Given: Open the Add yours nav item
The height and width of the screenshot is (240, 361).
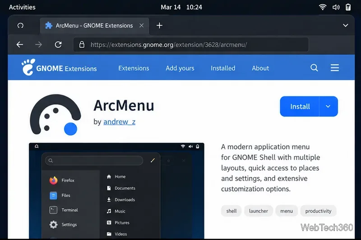Looking at the screenshot, I should pos(180,68).
